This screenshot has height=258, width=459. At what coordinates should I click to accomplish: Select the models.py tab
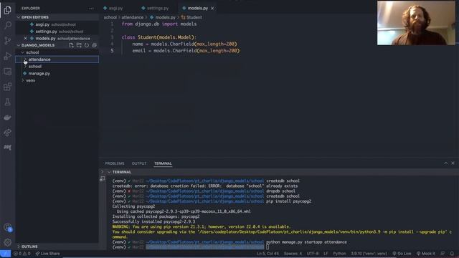pyautogui.click(x=198, y=8)
